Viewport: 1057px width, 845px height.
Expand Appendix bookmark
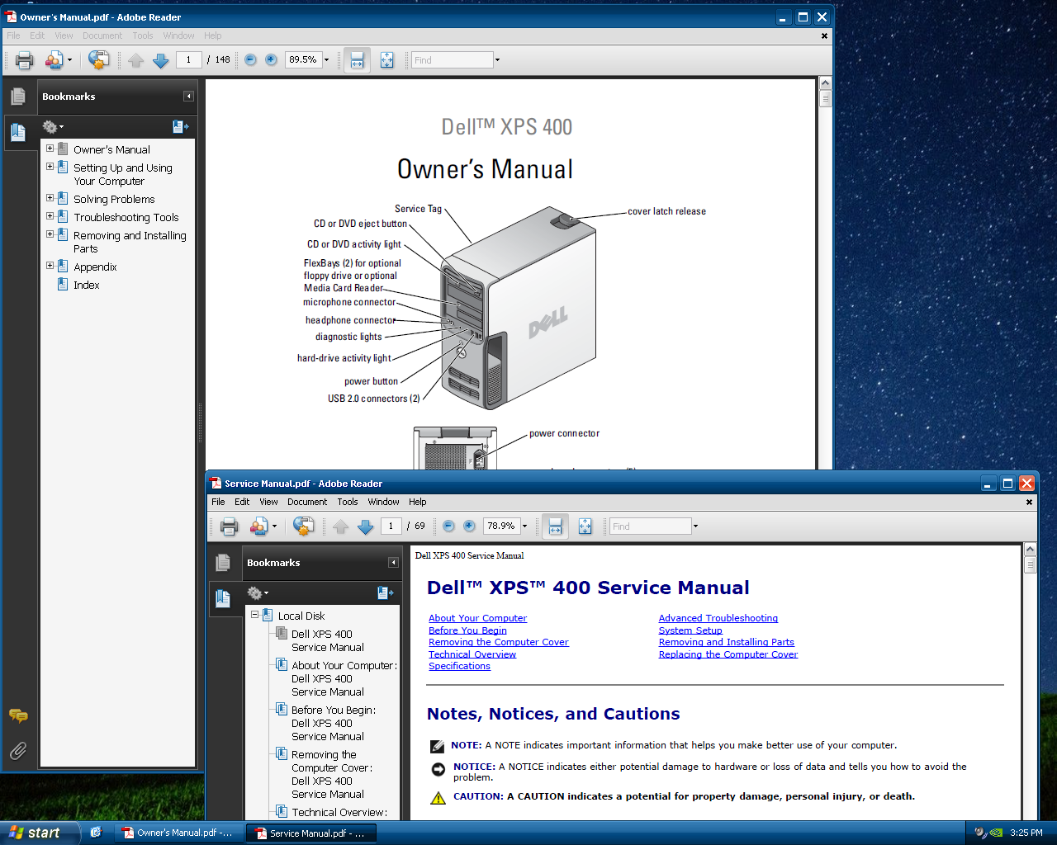[x=50, y=266]
